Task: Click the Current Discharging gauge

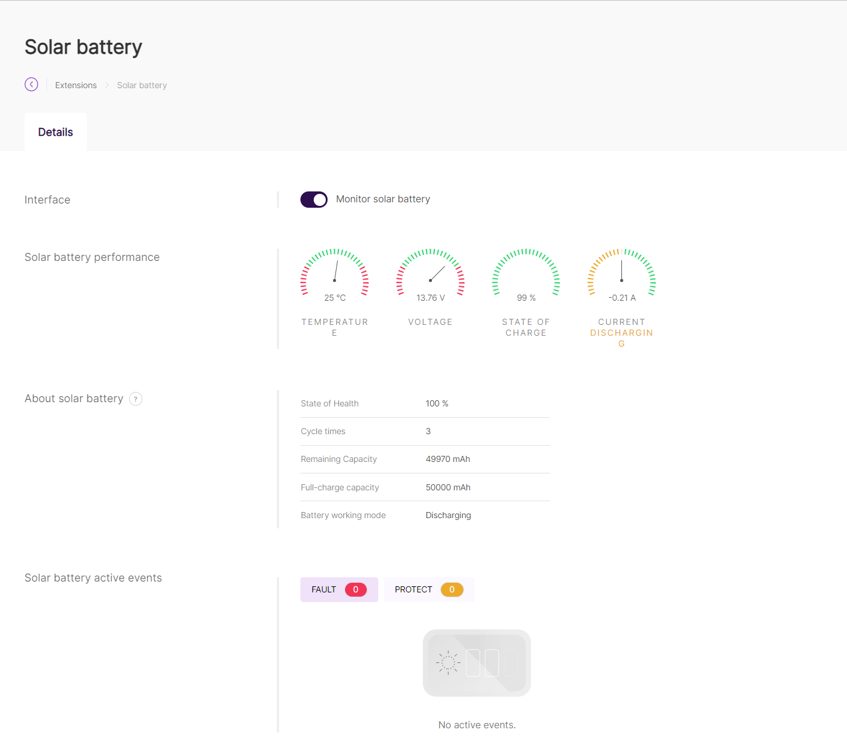Action: (x=621, y=275)
